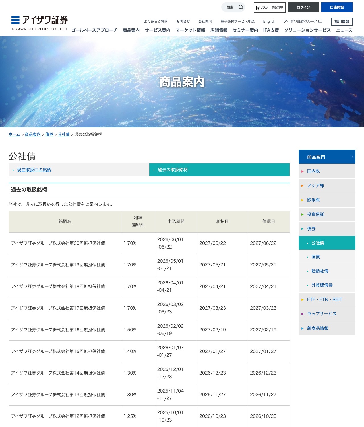
Task: Switch to 現在取扱中の銘柄 tab
Action: click(79, 170)
